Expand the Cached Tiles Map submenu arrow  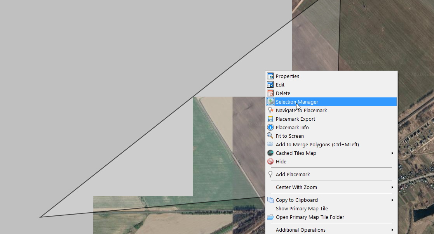tap(392, 153)
